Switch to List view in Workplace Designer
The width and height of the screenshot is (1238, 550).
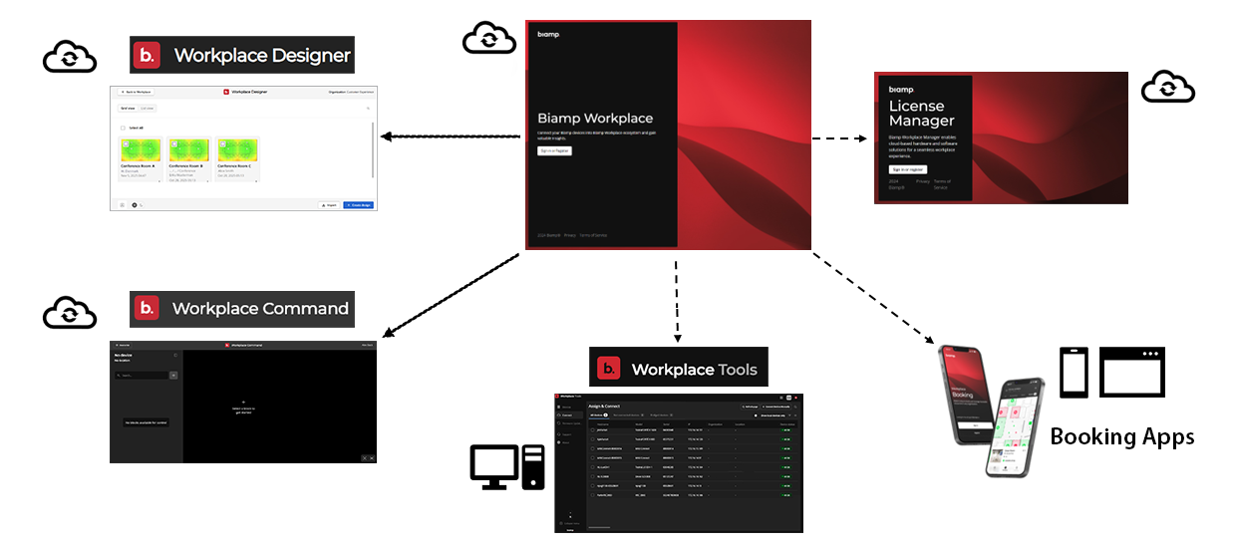147,109
